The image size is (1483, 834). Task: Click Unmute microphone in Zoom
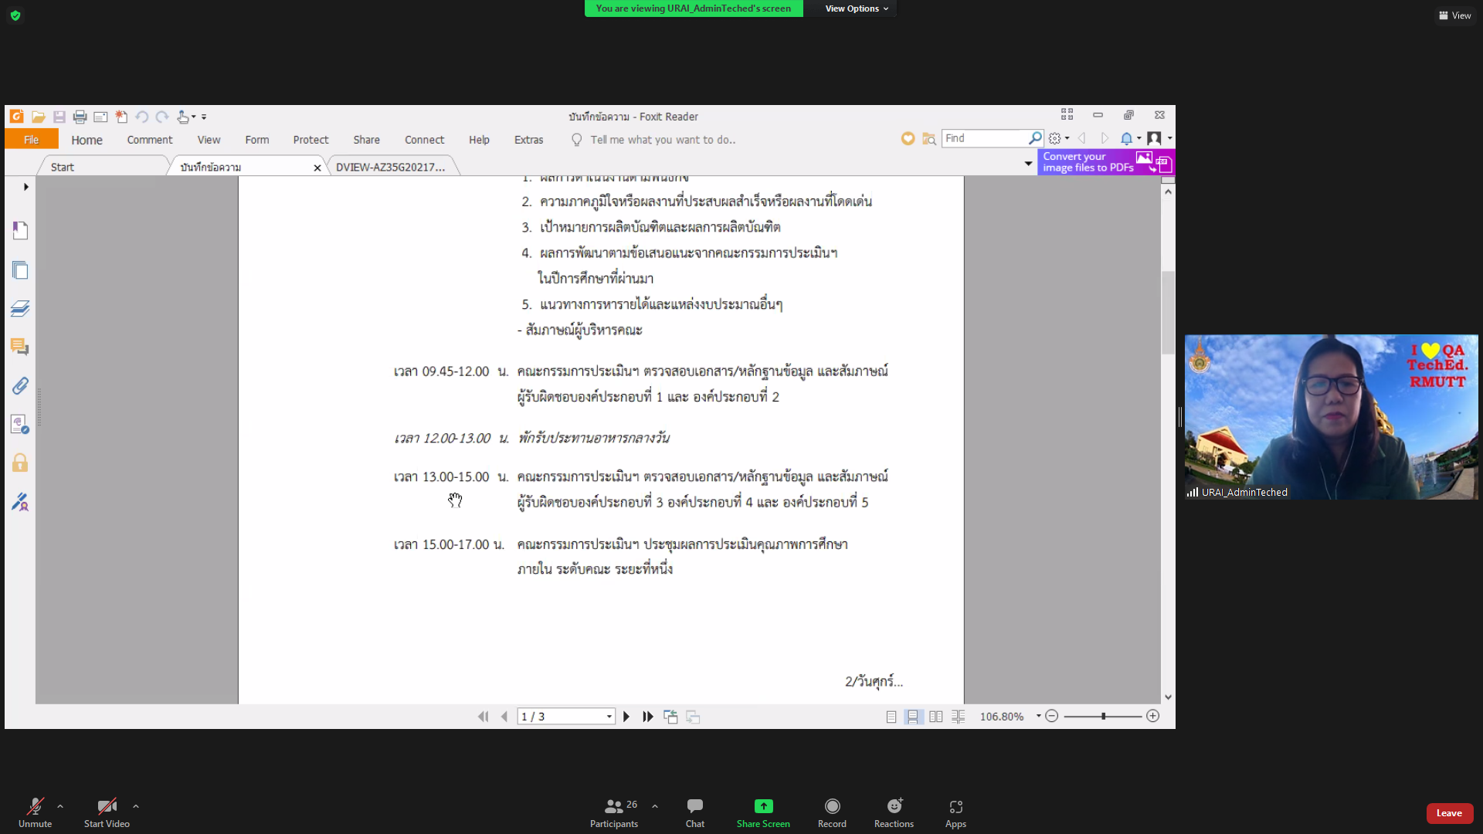(36, 812)
